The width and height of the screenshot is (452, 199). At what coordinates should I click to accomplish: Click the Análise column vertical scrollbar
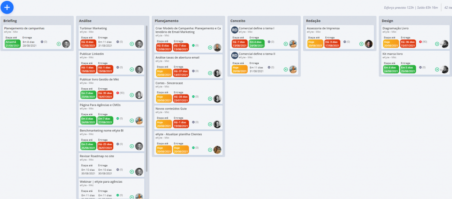pos(147,98)
